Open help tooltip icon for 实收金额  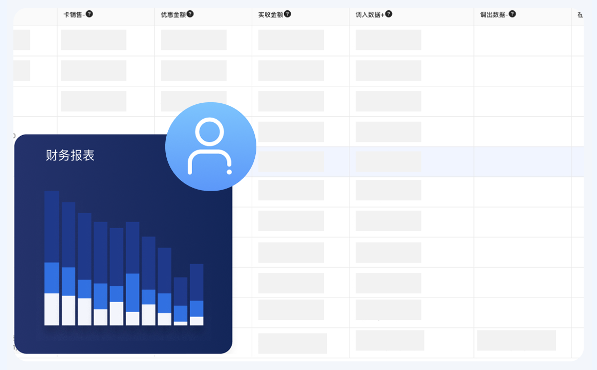tap(287, 14)
